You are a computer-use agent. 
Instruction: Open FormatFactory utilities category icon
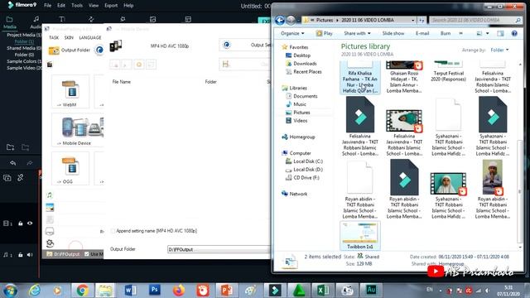coord(50,243)
